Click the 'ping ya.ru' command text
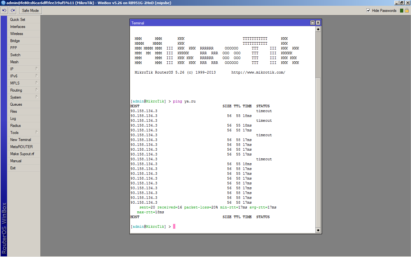 [x=184, y=102]
